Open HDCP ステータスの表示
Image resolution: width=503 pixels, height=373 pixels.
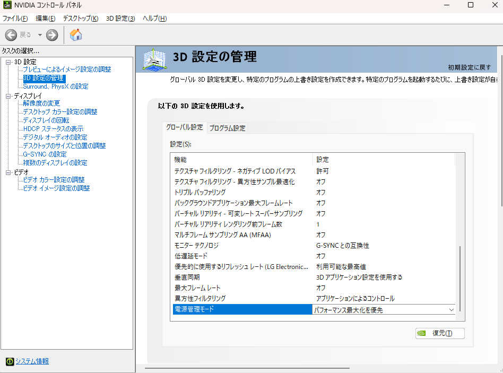(53, 128)
